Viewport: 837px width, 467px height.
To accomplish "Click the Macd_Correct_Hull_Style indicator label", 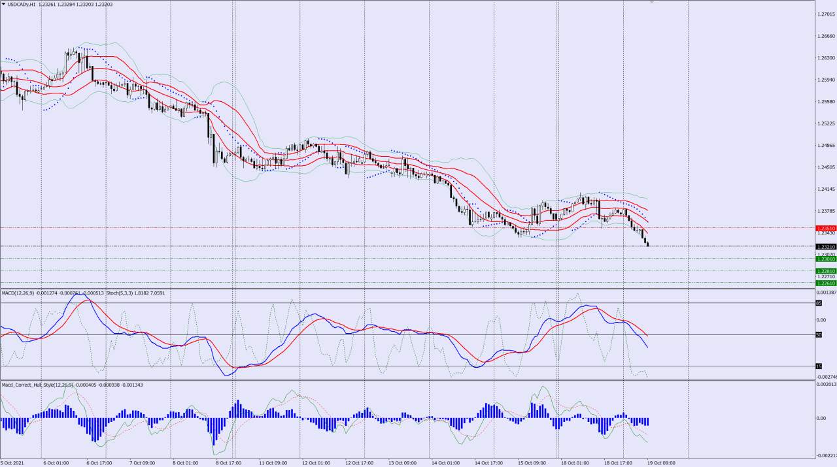I will coord(39,385).
